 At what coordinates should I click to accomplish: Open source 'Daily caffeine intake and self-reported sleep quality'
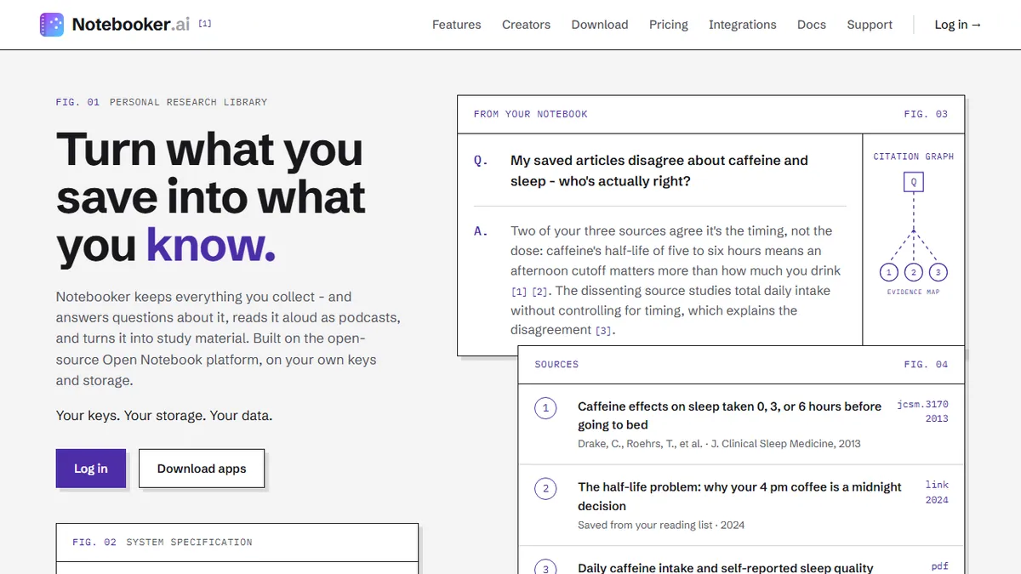(726, 568)
